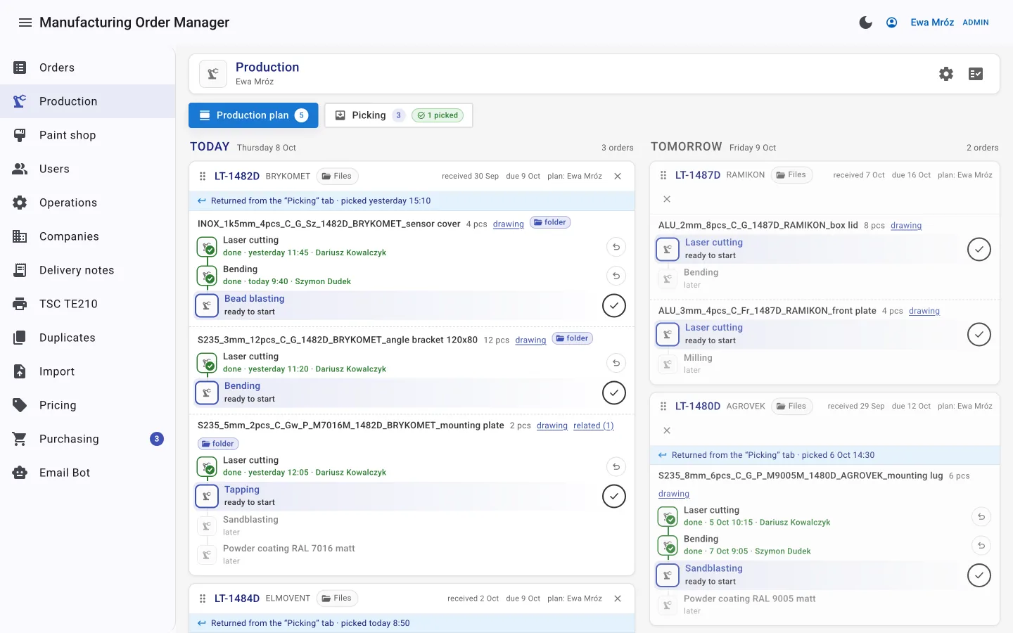Open Duplicates page
The height and width of the screenshot is (633, 1013).
click(87, 338)
